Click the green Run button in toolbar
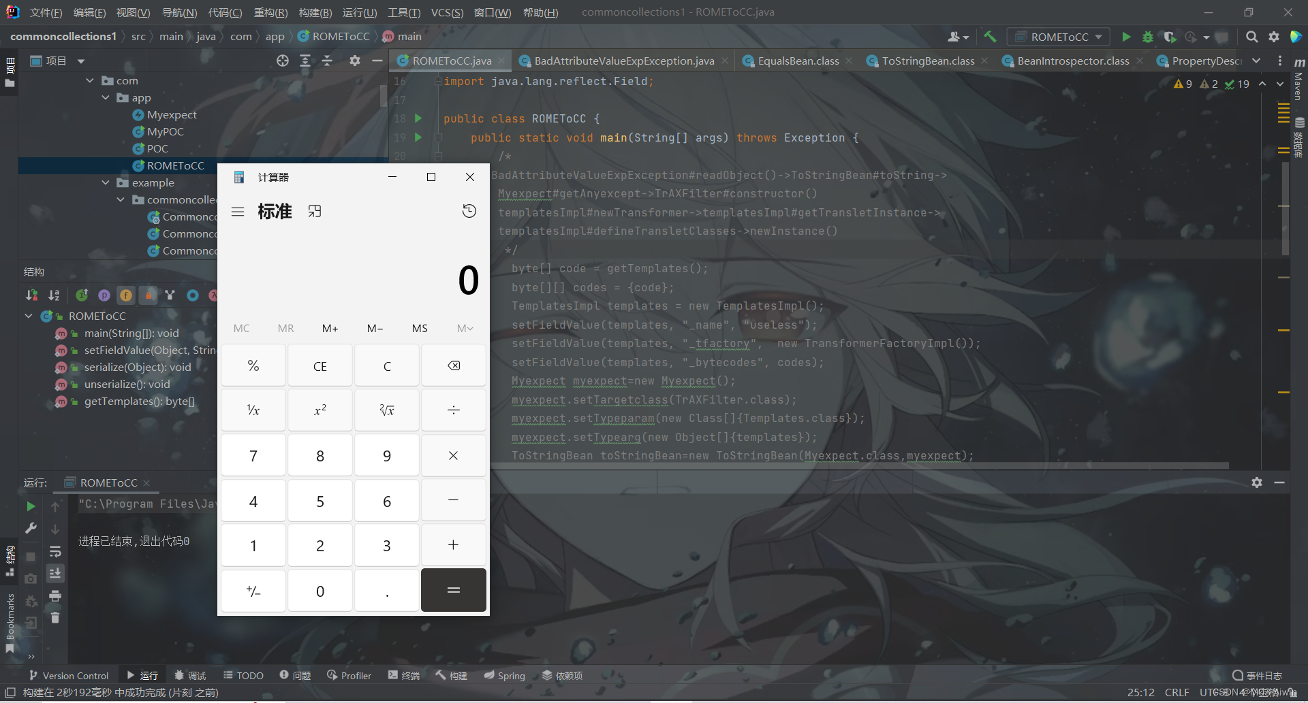Viewport: 1308px width, 703px height. point(1126,37)
